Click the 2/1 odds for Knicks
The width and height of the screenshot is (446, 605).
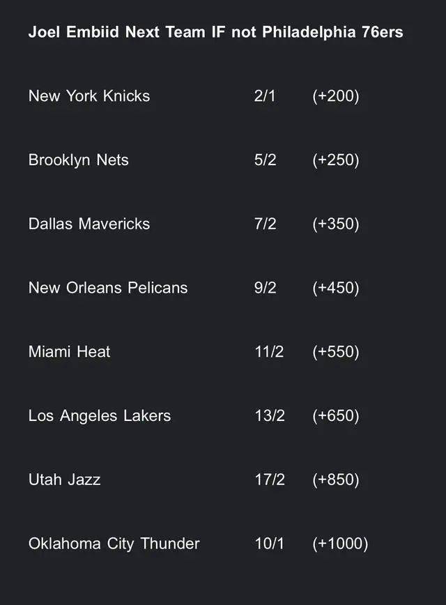(x=265, y=96)
